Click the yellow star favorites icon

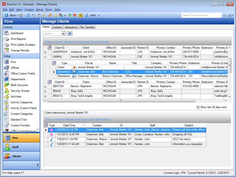tap(55, 15)
